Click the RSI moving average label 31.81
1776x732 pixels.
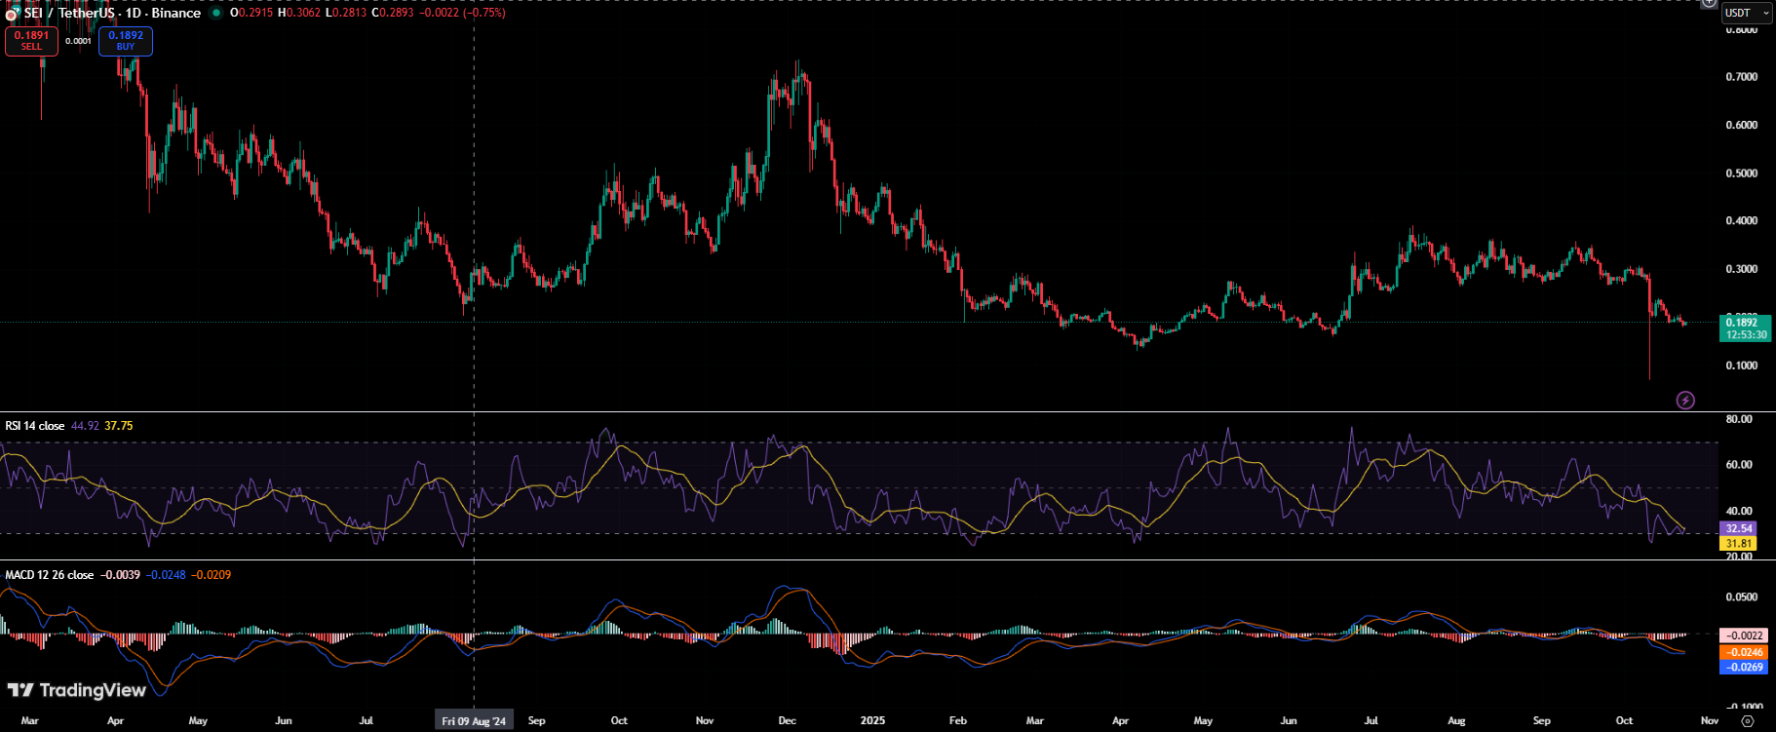tap(1739, 544)
